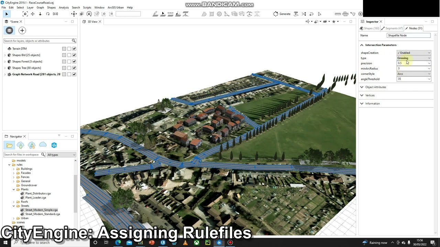The width and height of the screenshot is (440, 247).
Task: Collapse the Streets folder in Navigator
Action: (14, 206)
